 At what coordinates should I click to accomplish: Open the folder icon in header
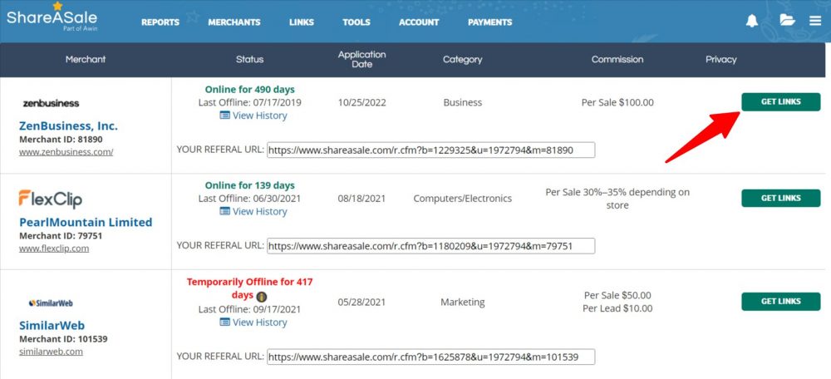787,20
